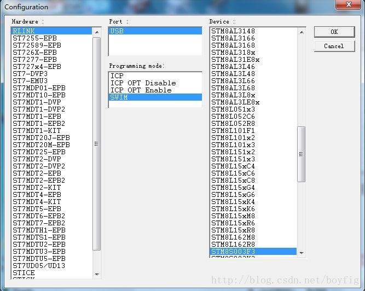Choose STM8AL3L68 device
This screenshot has width=365, height=291.
[x=253, y=88]
